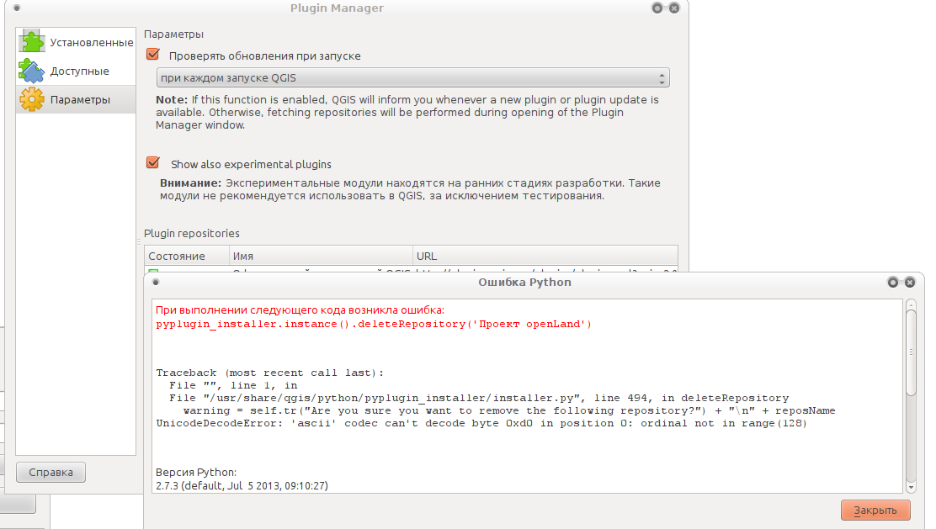The height and width of the screenshot is (529, 936).
Task: Open the Доступные plugins section
Action: point(76,71)
